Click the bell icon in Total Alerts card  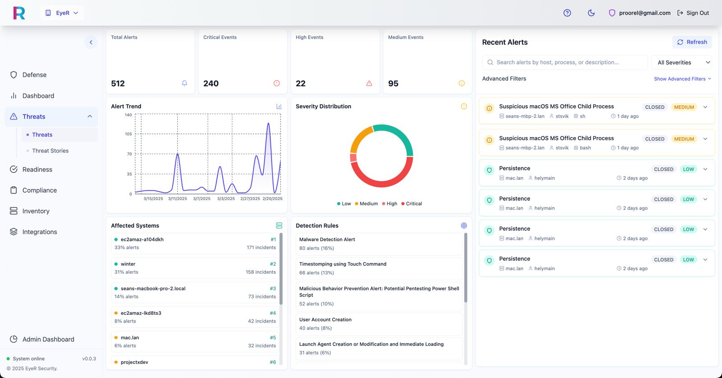pos(185,83)
